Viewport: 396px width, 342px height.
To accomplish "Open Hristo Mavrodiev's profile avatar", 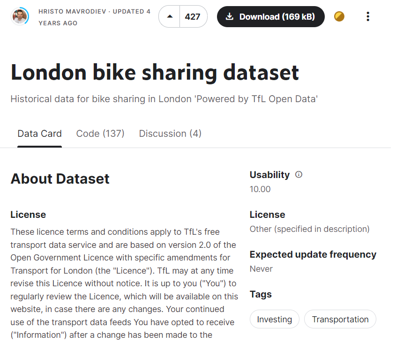I will pos(20,17).
